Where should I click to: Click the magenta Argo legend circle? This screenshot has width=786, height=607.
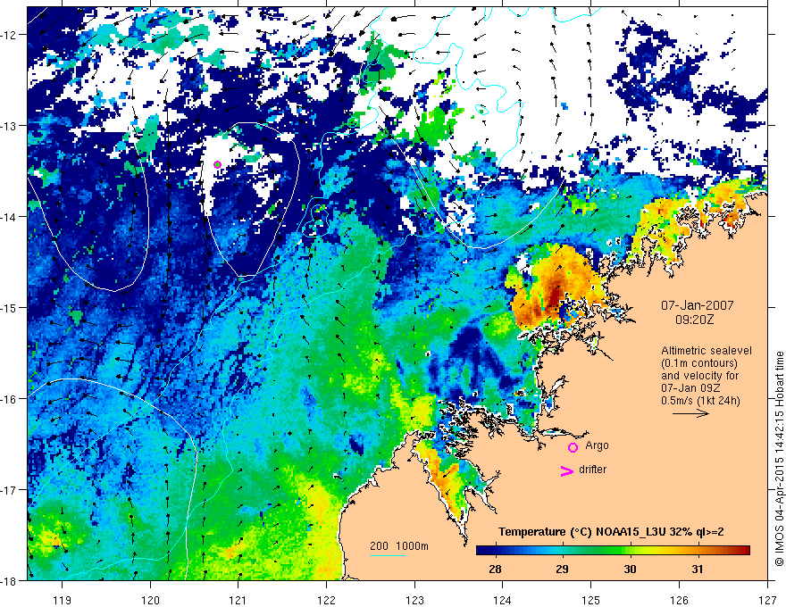click(573, 447)
